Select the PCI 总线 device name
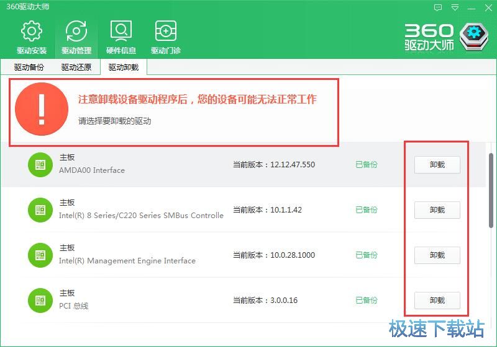The height and width of the screenshot is (347, 497). point(73,306)
